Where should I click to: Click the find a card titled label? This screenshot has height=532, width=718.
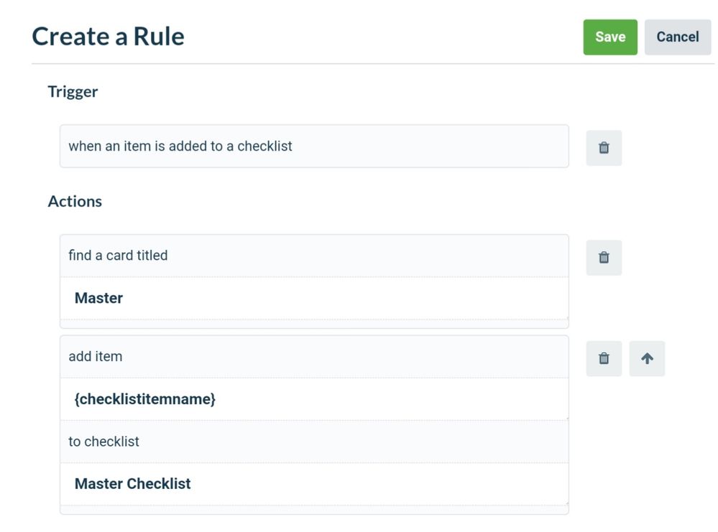(118, 256)
